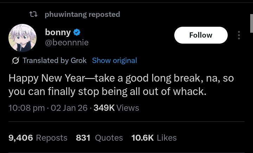253x153 pixels.
Task: Click the bonny display name
Action: click(x=58, y=32)
